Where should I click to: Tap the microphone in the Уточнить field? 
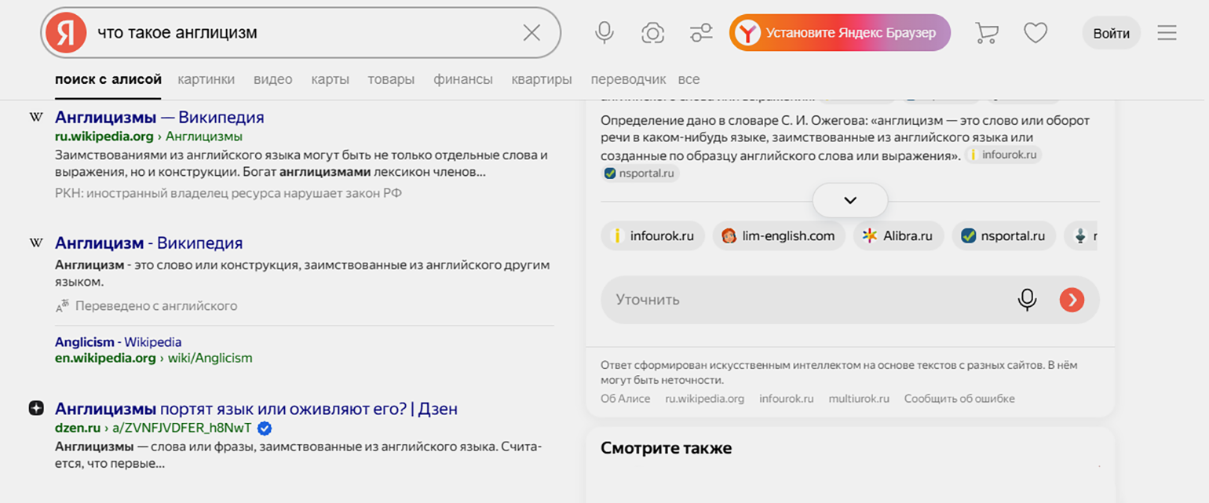pyautogui.click(x=1027, y=300)
